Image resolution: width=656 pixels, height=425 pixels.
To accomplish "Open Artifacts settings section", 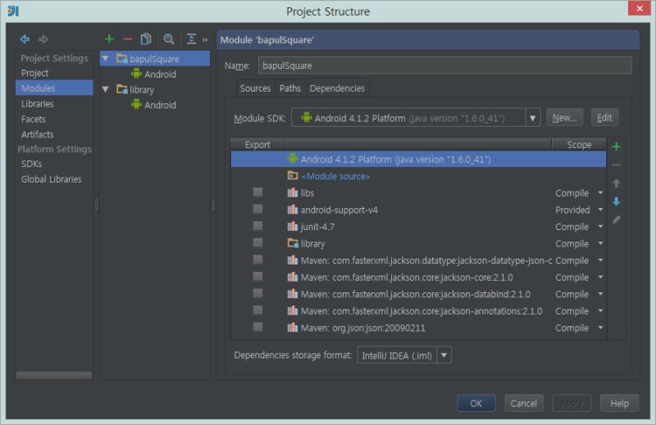I will pyautogui.click(x=38, y=134).
